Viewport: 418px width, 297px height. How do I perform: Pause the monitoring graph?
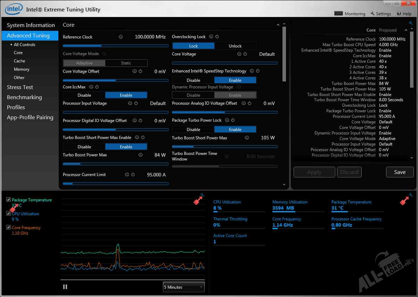coord(65,287)
